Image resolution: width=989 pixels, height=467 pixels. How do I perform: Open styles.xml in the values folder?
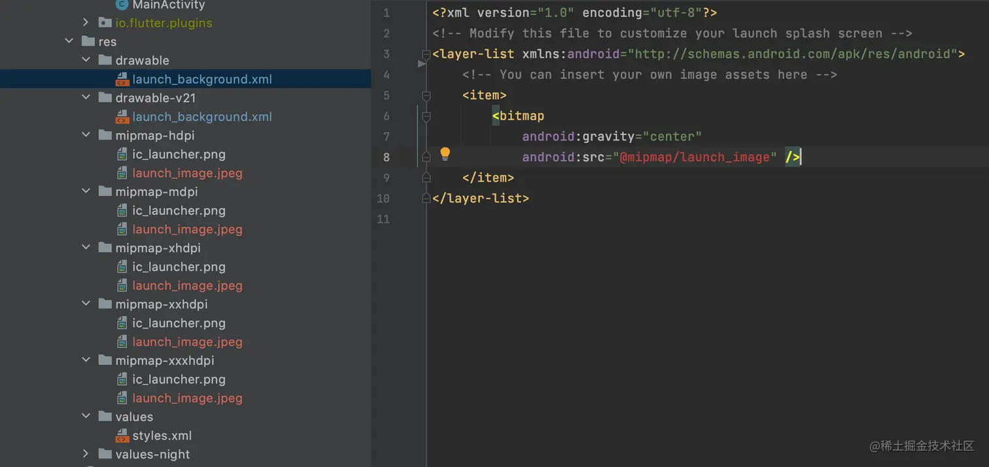[162, 436]
